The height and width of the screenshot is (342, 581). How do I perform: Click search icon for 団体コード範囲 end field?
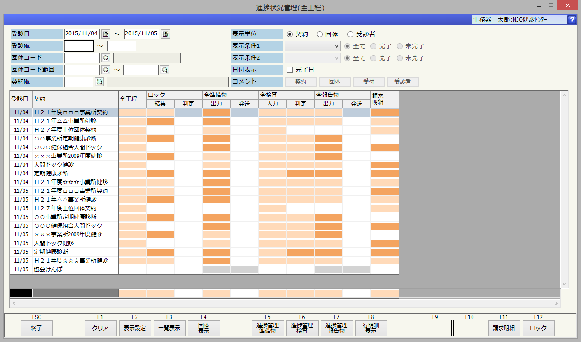click(x=165, y=70)
